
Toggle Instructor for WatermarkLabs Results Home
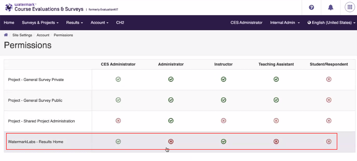click(x=224, y=142)
